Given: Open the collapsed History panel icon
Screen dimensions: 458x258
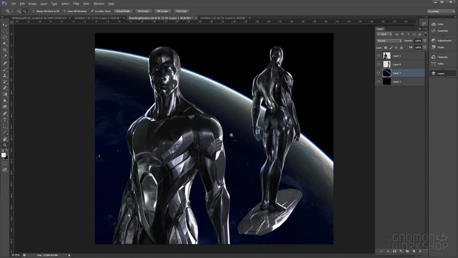Looking at the screenshot, I should [x=424, y=24].
